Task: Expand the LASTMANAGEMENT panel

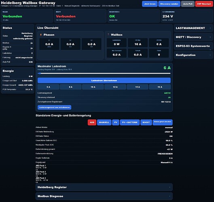Action: tap(193, 28)
